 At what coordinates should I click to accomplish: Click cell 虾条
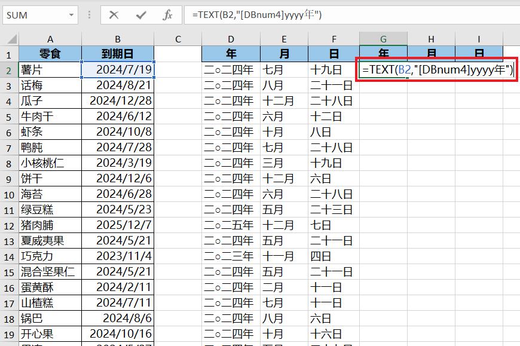click(50, 132)
